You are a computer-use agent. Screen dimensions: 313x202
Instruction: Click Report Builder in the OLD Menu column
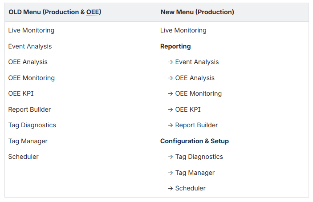click(x=29, y=109)
